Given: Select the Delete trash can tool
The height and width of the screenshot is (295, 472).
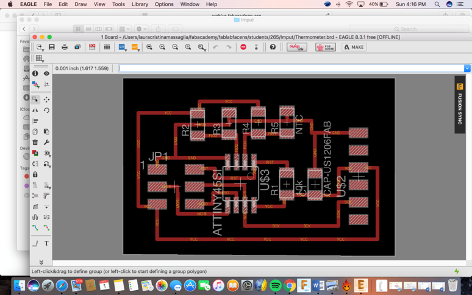Looking at the screenshot, I should (x=35, y=142).
